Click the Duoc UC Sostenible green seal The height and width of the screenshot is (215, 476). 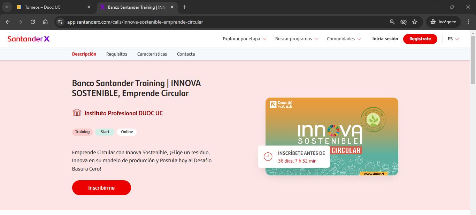tap(373, 119)
